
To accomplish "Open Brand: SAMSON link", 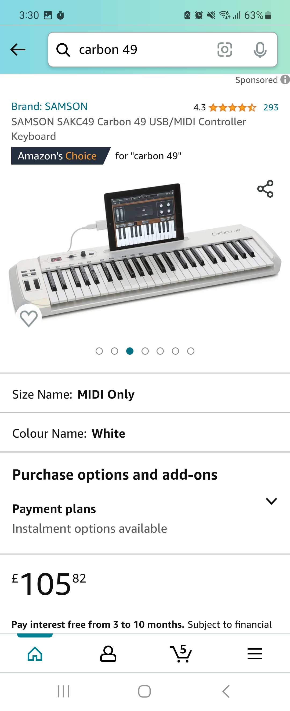I will click(x=49, y=106).
